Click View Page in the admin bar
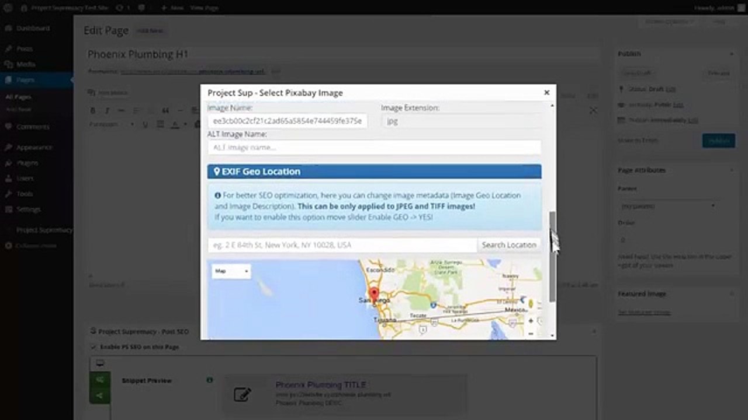Viewport: 748px width, 420px height. click(204, 8)
